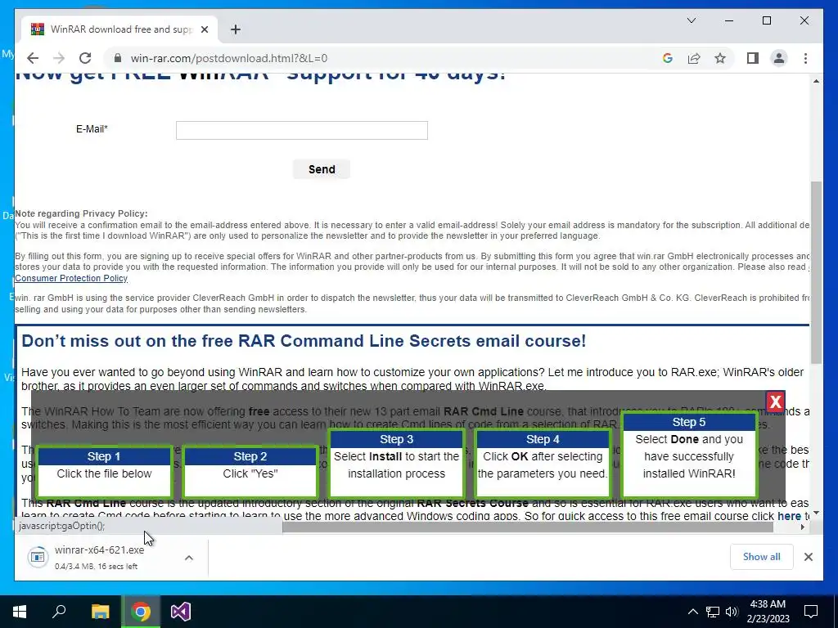Click heading 'Don't miss out on the free RAR'
Image resolution: width=838 pixels, height=628 pixels.
[x=304, y=341]
